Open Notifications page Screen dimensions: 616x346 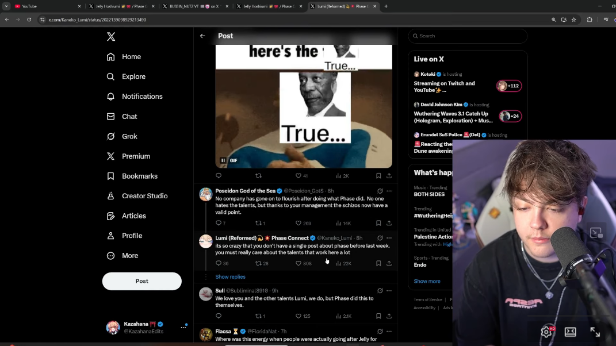(x=135, y=97)
